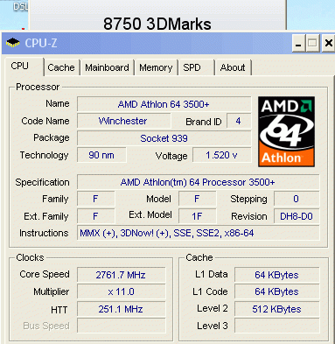Click the Code Name value Winchester

click(x=123, y=121)
